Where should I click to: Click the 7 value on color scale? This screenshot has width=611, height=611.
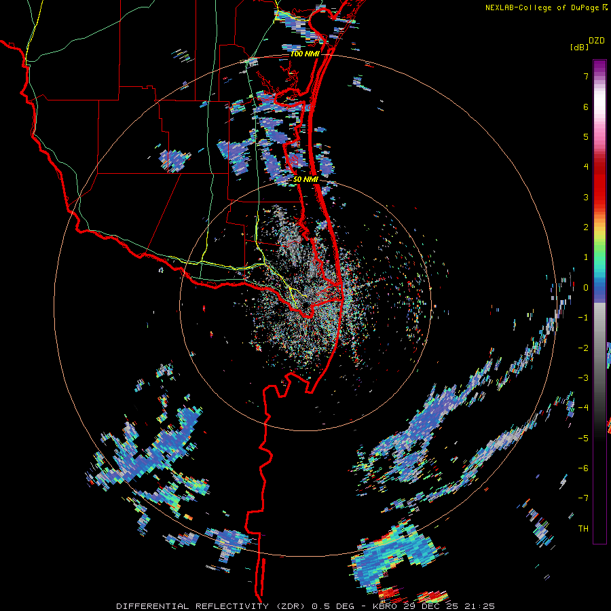(x=586, y=76)
